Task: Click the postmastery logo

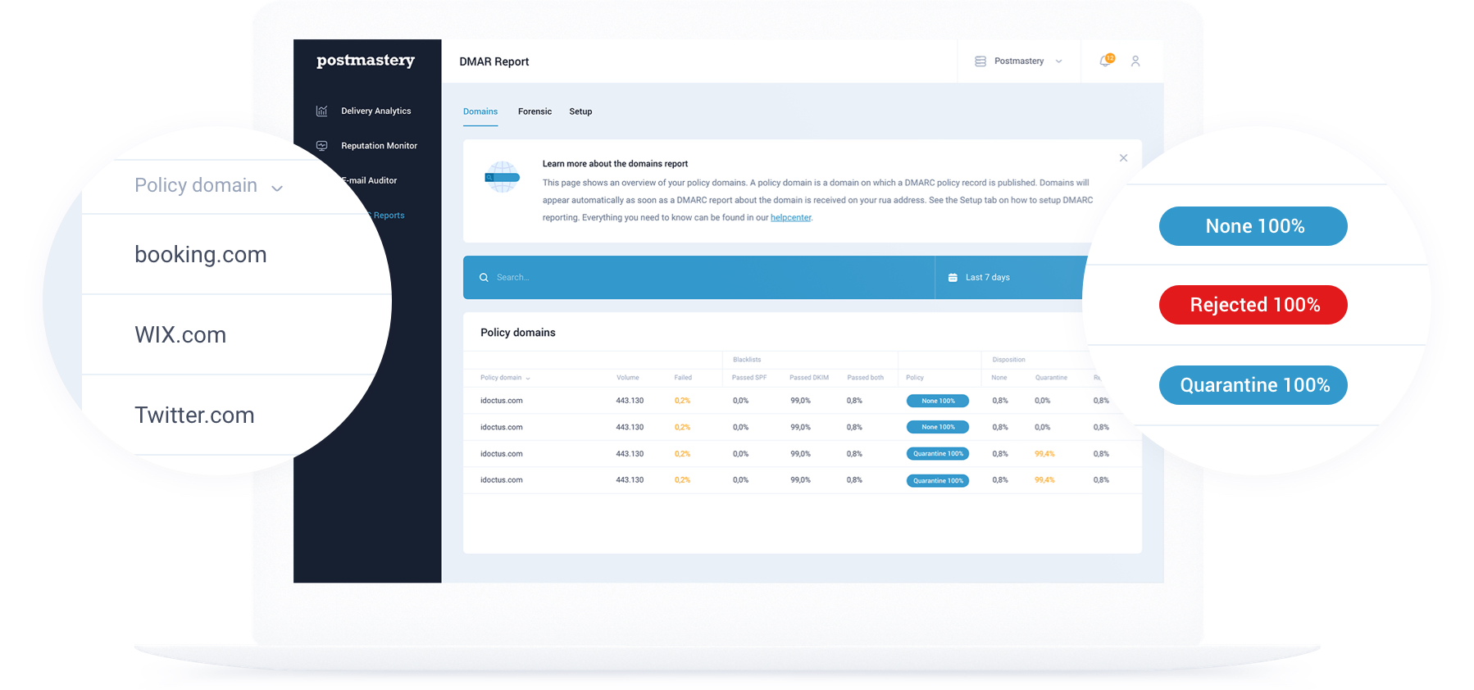Action: pyautogui.click(x=366, y=61)
